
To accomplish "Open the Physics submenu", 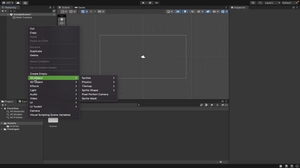I will coord(98,82).
